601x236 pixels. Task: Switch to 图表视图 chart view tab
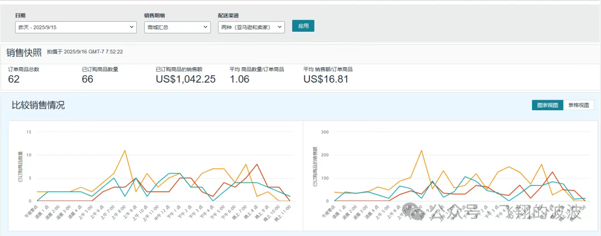click(x=548, y=105)
